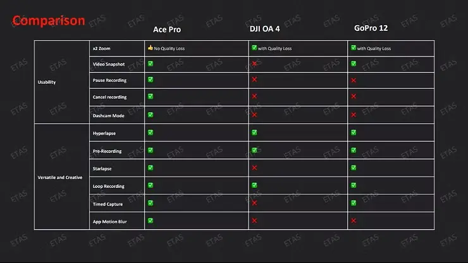The height and width of the screenshot is (263, 468).
Task: Click DJI OA 4 Cancel recording red cross
Action: (x=254, y=96)
